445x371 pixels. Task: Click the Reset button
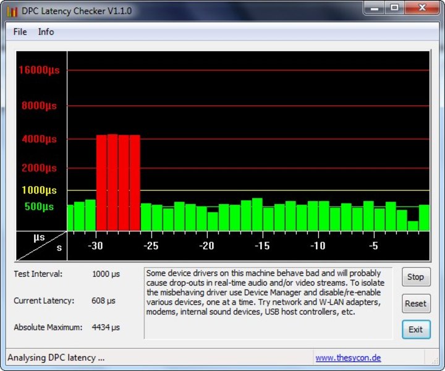(416, 304)
